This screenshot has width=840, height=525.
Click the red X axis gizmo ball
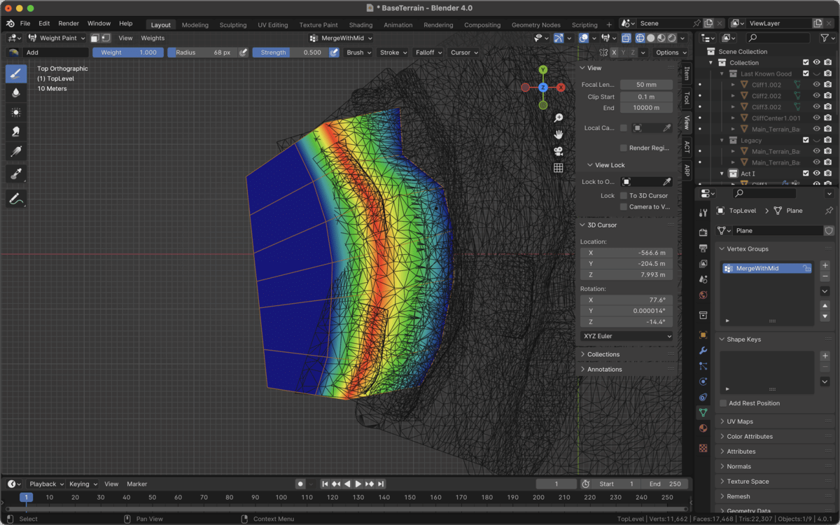point(561,87)
